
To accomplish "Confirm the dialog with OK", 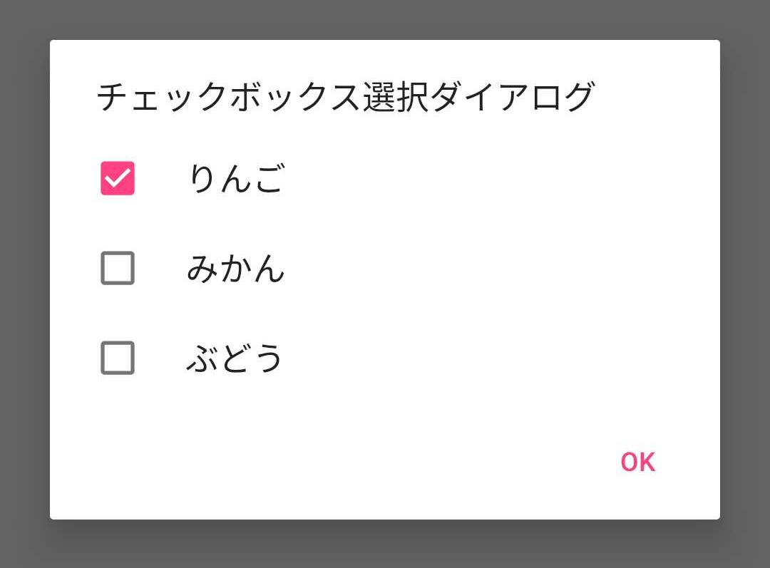I will pyautogui.click(x=640, y=462).
